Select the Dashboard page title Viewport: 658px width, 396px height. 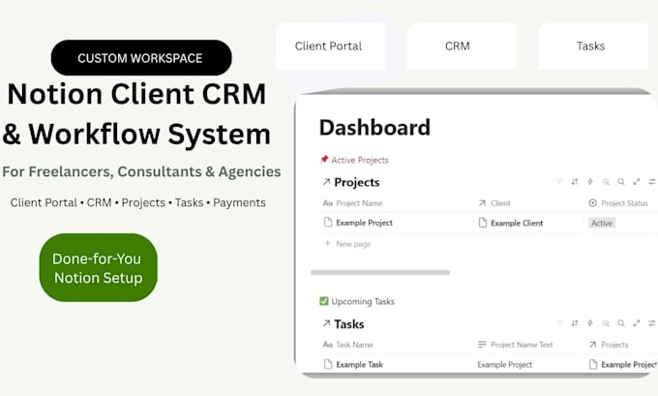[x=374, y=127]
